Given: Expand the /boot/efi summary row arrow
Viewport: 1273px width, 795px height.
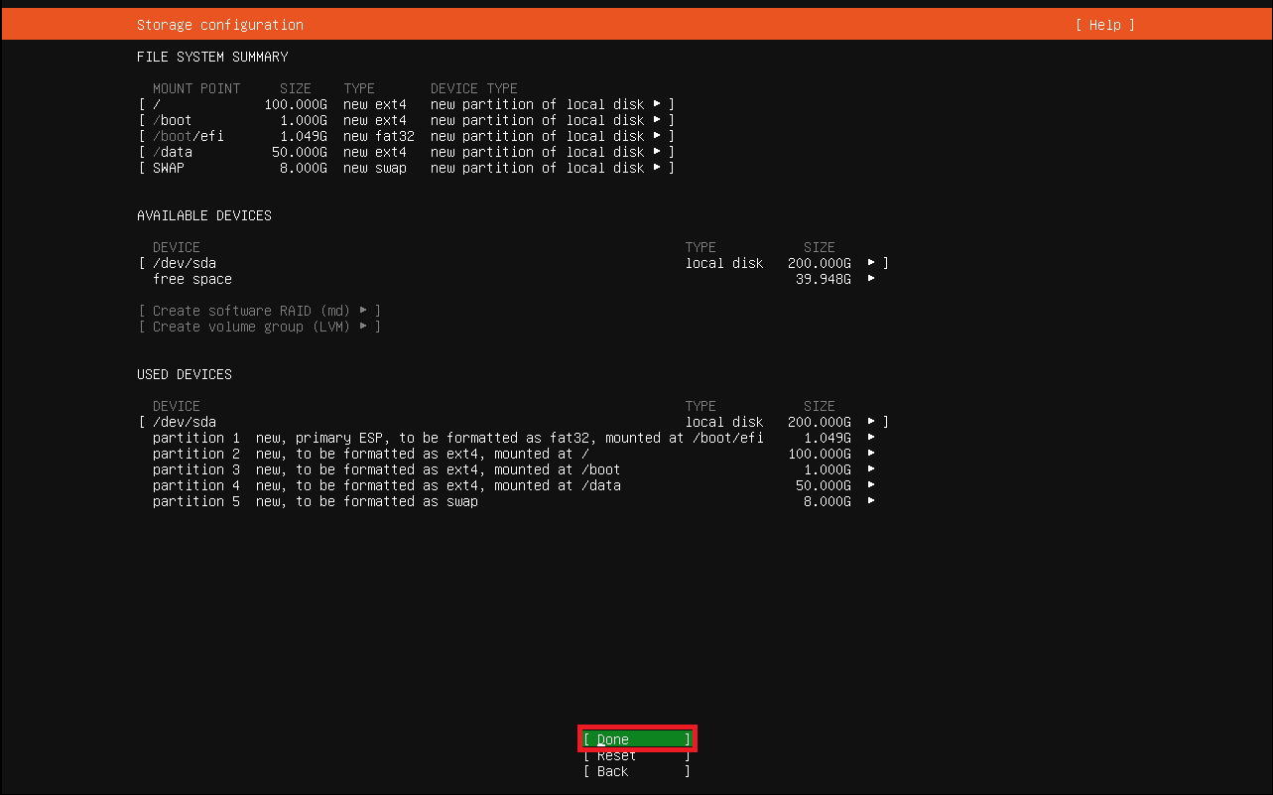Looking at the screenshot, I should (x=657, y=136).
